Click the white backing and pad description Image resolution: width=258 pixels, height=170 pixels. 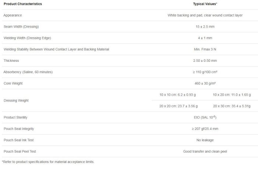tap(205, 15)
